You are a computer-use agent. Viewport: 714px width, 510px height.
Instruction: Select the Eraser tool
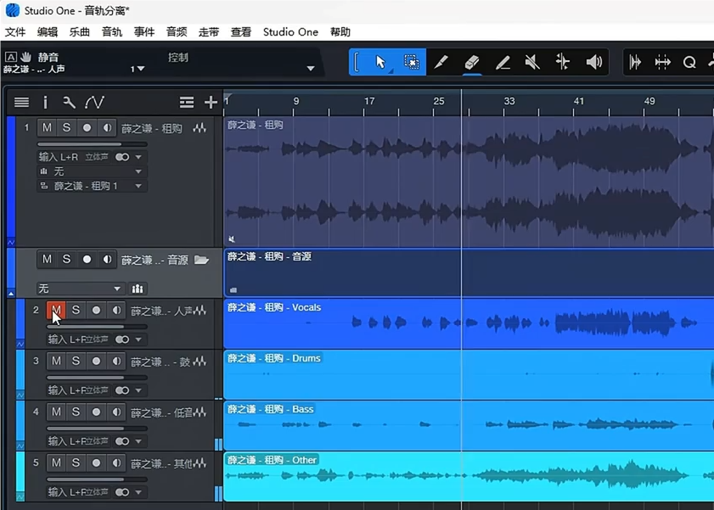click(472, 62)
